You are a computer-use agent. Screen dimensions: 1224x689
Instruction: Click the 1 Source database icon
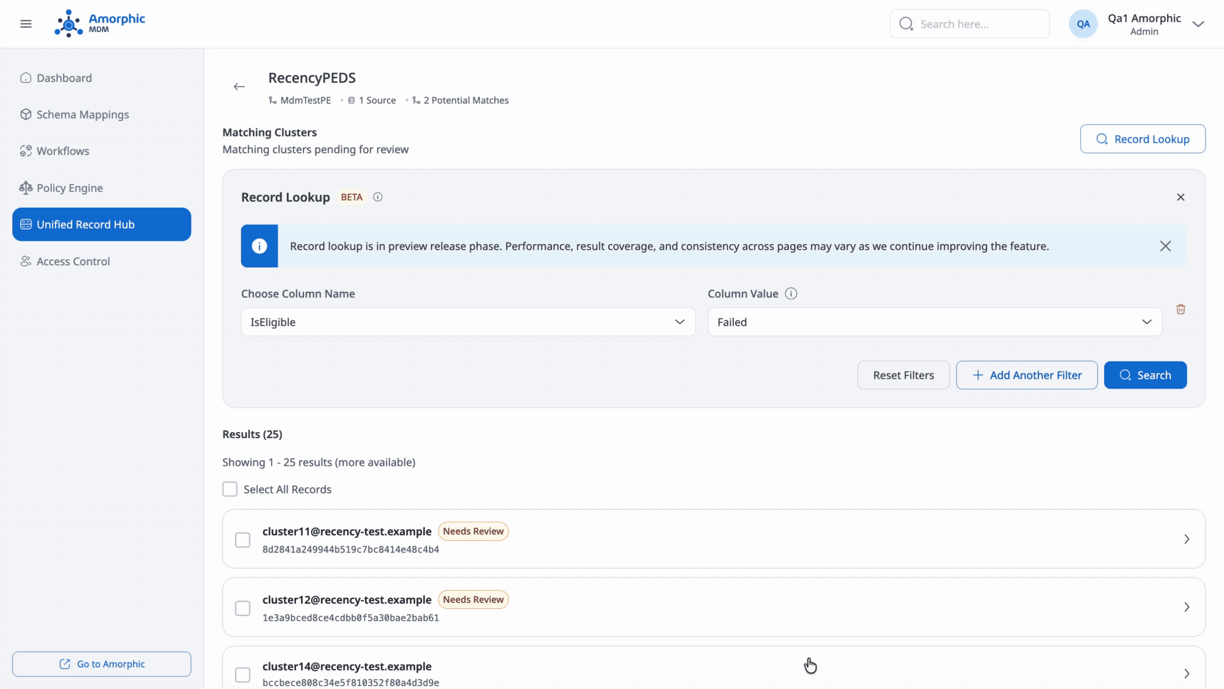pyautogui.click(x=351, y=100)
